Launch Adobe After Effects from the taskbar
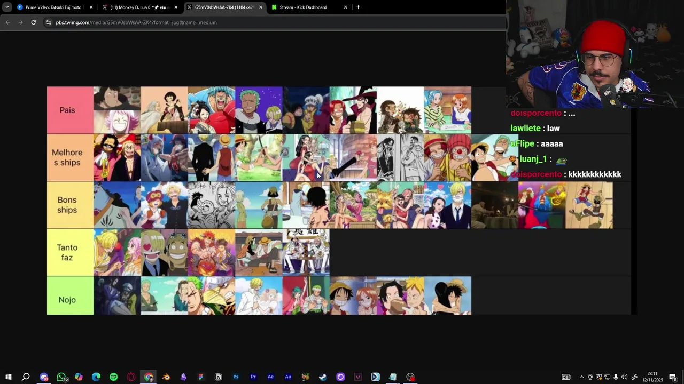 click(x=270, y=377)
